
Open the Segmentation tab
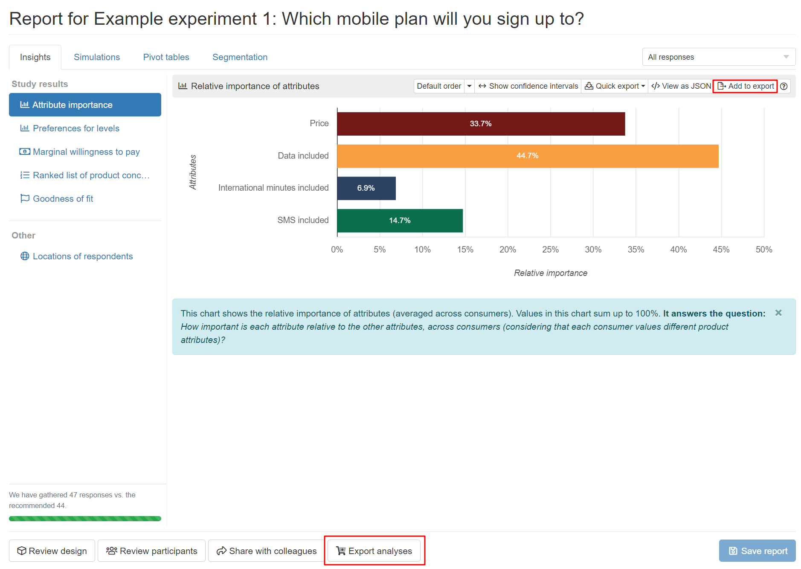(x=240, y=57)
